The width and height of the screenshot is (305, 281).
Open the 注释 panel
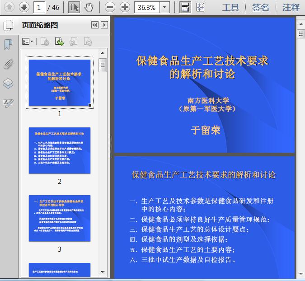point(291,8)
